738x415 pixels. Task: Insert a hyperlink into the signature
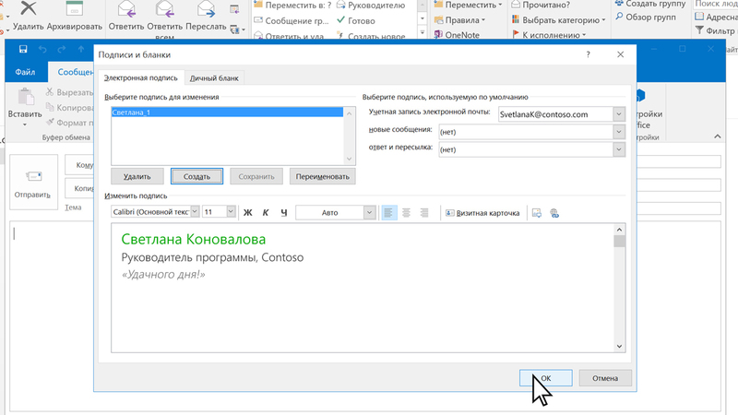coord(554,212)
